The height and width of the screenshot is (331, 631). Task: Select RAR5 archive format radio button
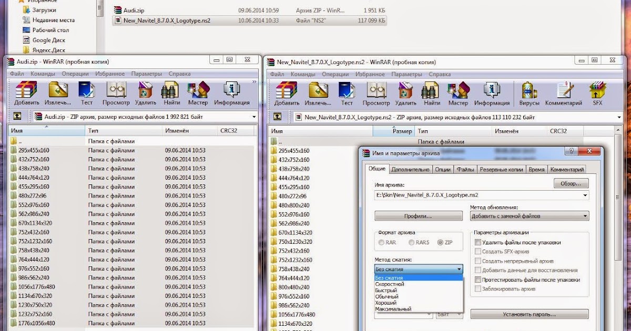[411, 243]
